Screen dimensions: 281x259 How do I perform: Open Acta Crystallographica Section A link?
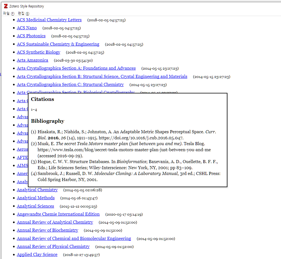click(76, 68)
